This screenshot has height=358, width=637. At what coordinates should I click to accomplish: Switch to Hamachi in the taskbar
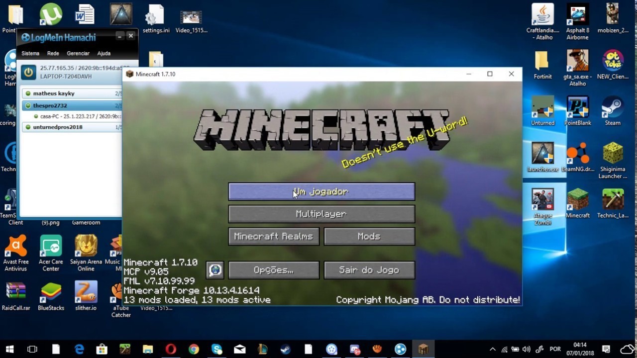click(x=400, y=349)
